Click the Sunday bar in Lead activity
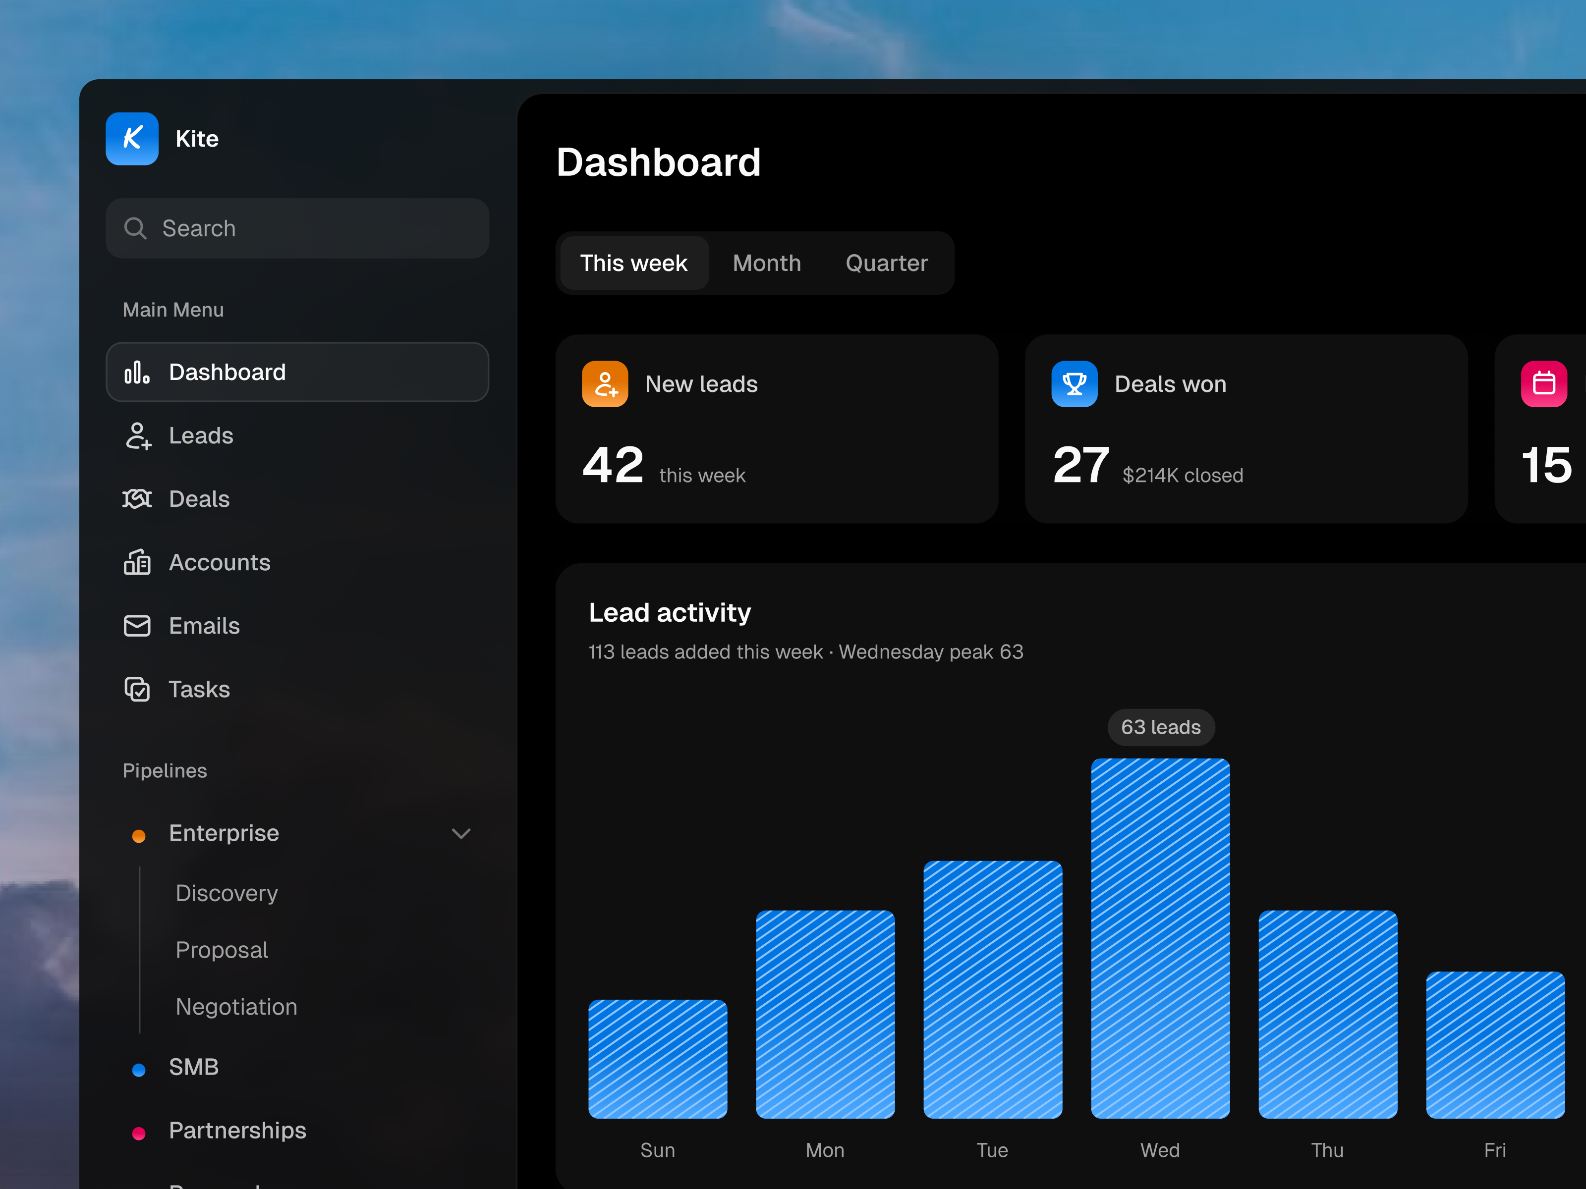The width and height of the screenshot is (1586, 1189). pos(658,1059)
